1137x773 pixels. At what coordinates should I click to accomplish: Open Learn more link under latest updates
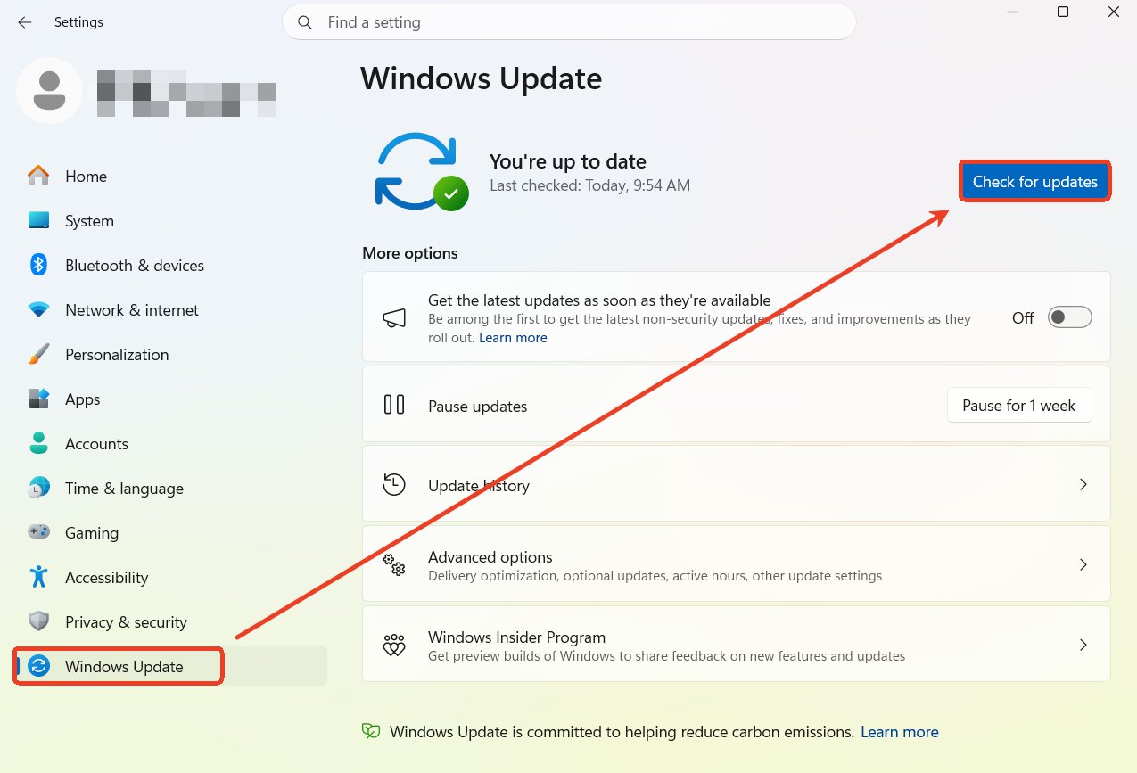tap(513, 338)
